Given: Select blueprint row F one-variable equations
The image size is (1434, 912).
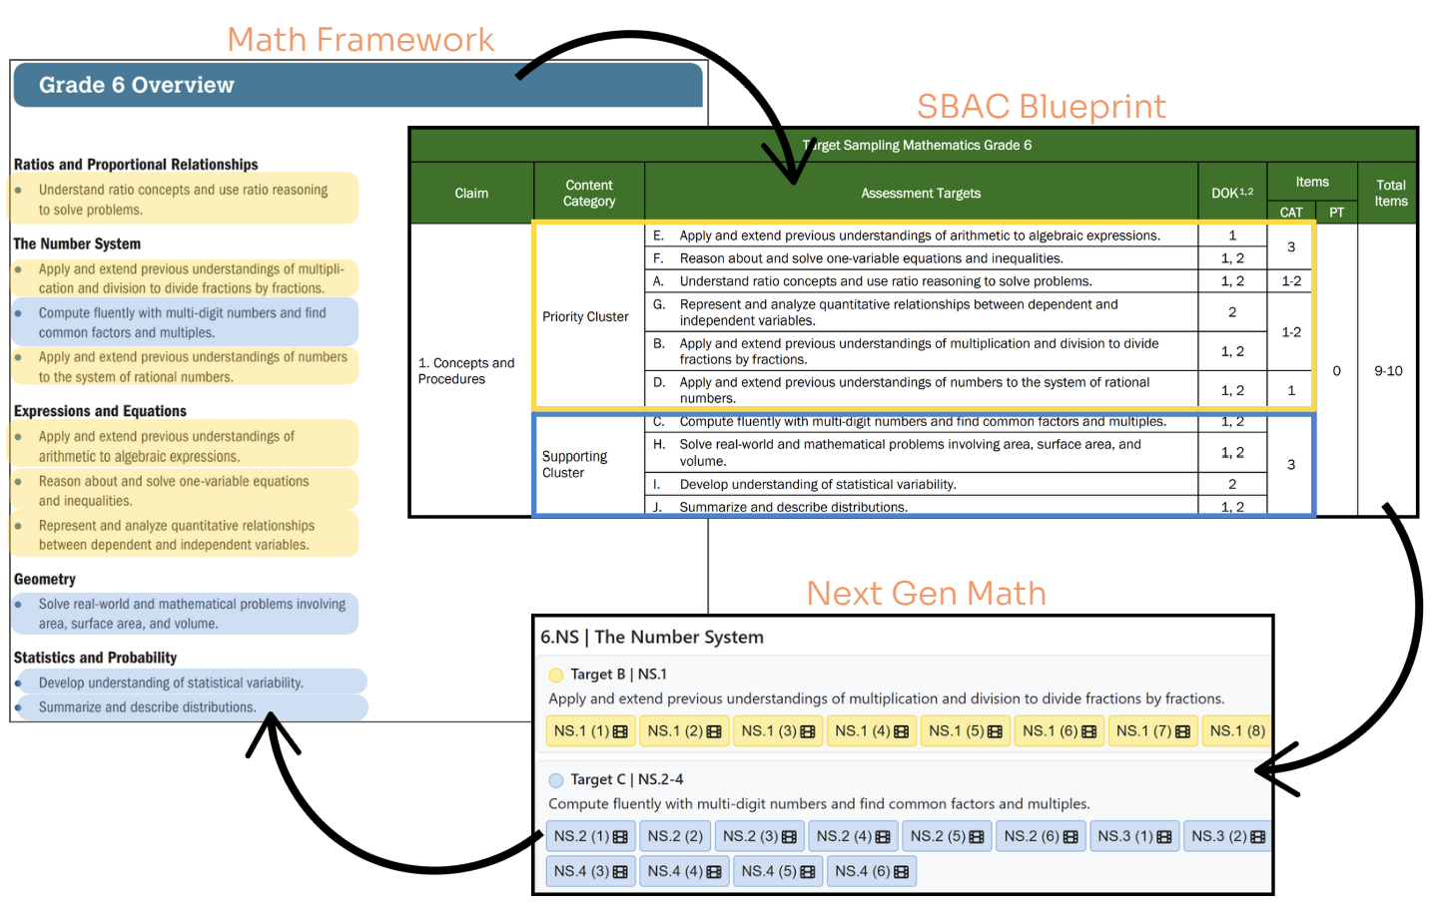Looking at the screenshot, I should (x=922, y=258).
